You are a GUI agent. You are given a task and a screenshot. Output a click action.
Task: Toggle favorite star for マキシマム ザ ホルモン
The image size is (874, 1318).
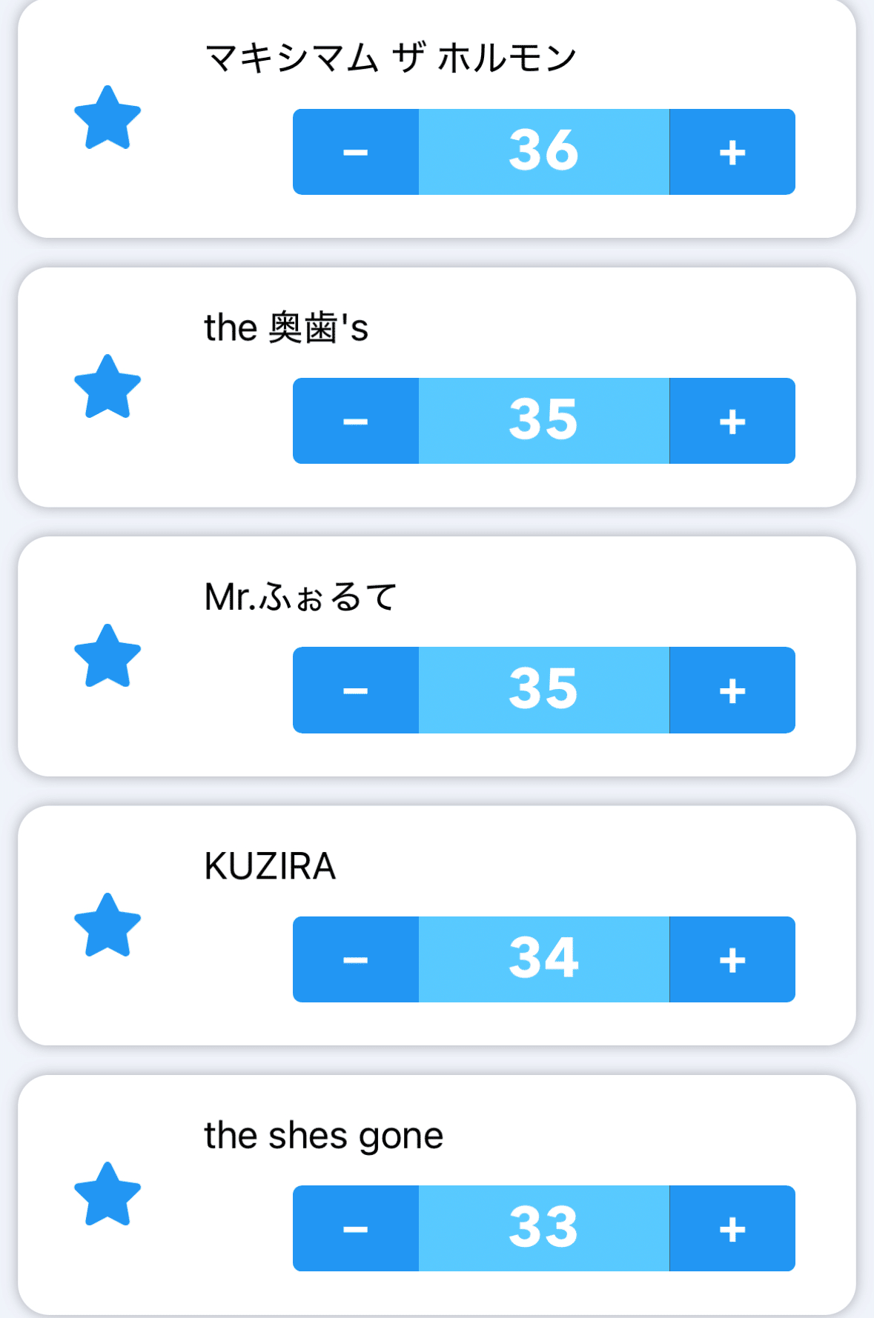107,118
